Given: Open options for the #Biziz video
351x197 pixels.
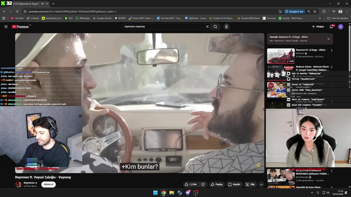Looking at the screenshot, I should pyautogui.click(x=332, y=50).
